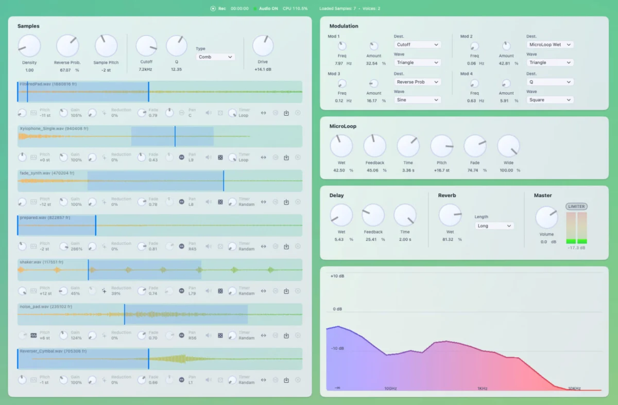This screenshot has width=618, height=405.
Task: Click the sparkle Reduction icon on shaker.wav row
Action: 104,291
